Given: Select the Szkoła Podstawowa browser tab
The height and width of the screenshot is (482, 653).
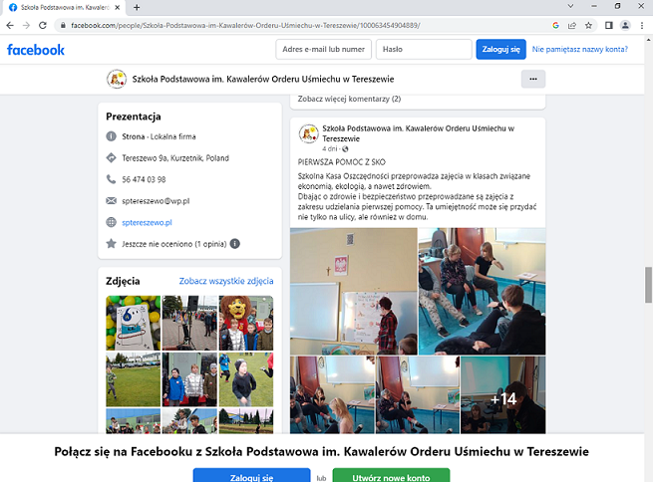Looking at the screenshot, I should [65, 8].
